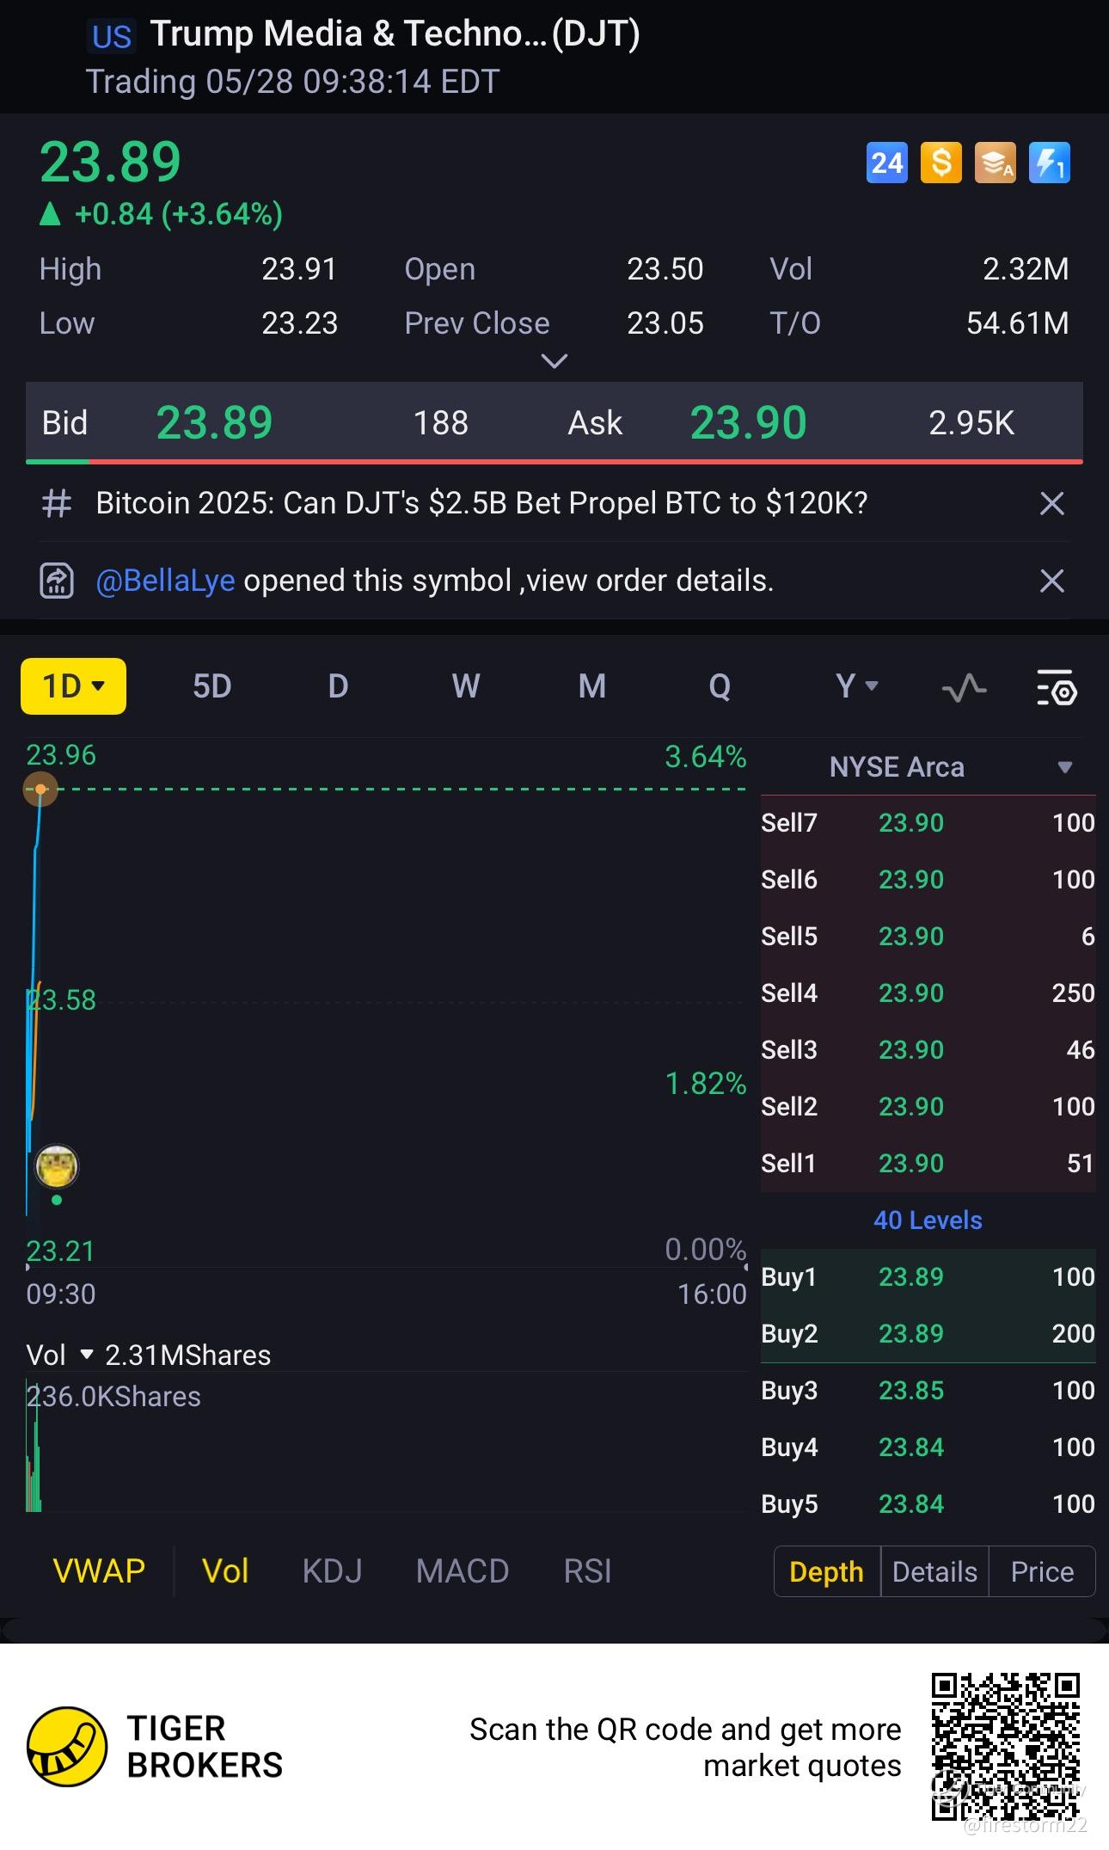The image size is (1109, 1850).
Task: Toggle the VWAP indicator
Action: coord(99,1571)
